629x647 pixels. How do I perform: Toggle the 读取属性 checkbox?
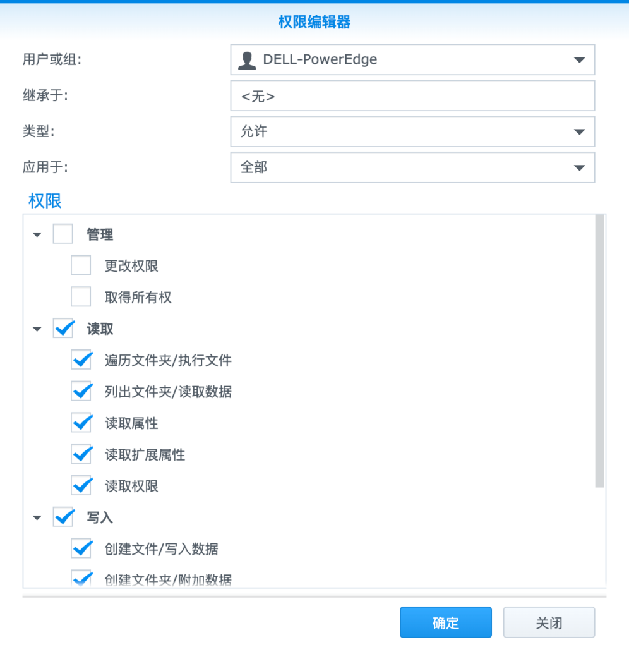[81, 423]
